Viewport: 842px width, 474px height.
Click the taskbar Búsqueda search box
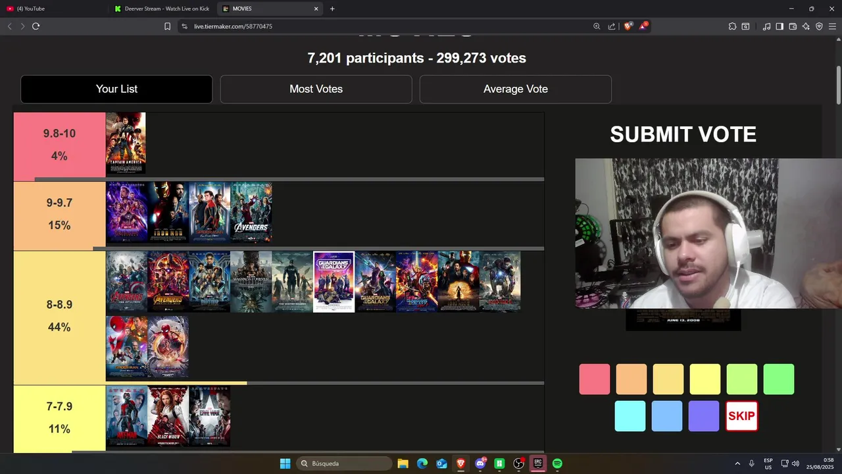point(343,463)
